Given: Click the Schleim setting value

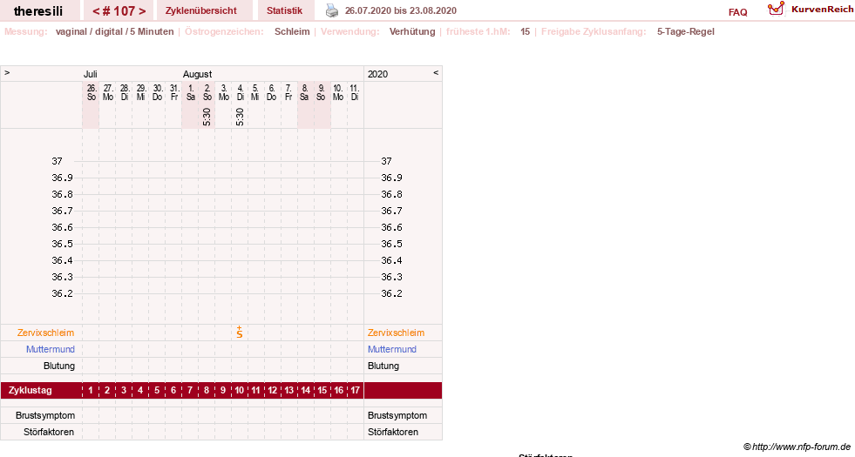Looking at the screenshot, I should pos(292,31).
